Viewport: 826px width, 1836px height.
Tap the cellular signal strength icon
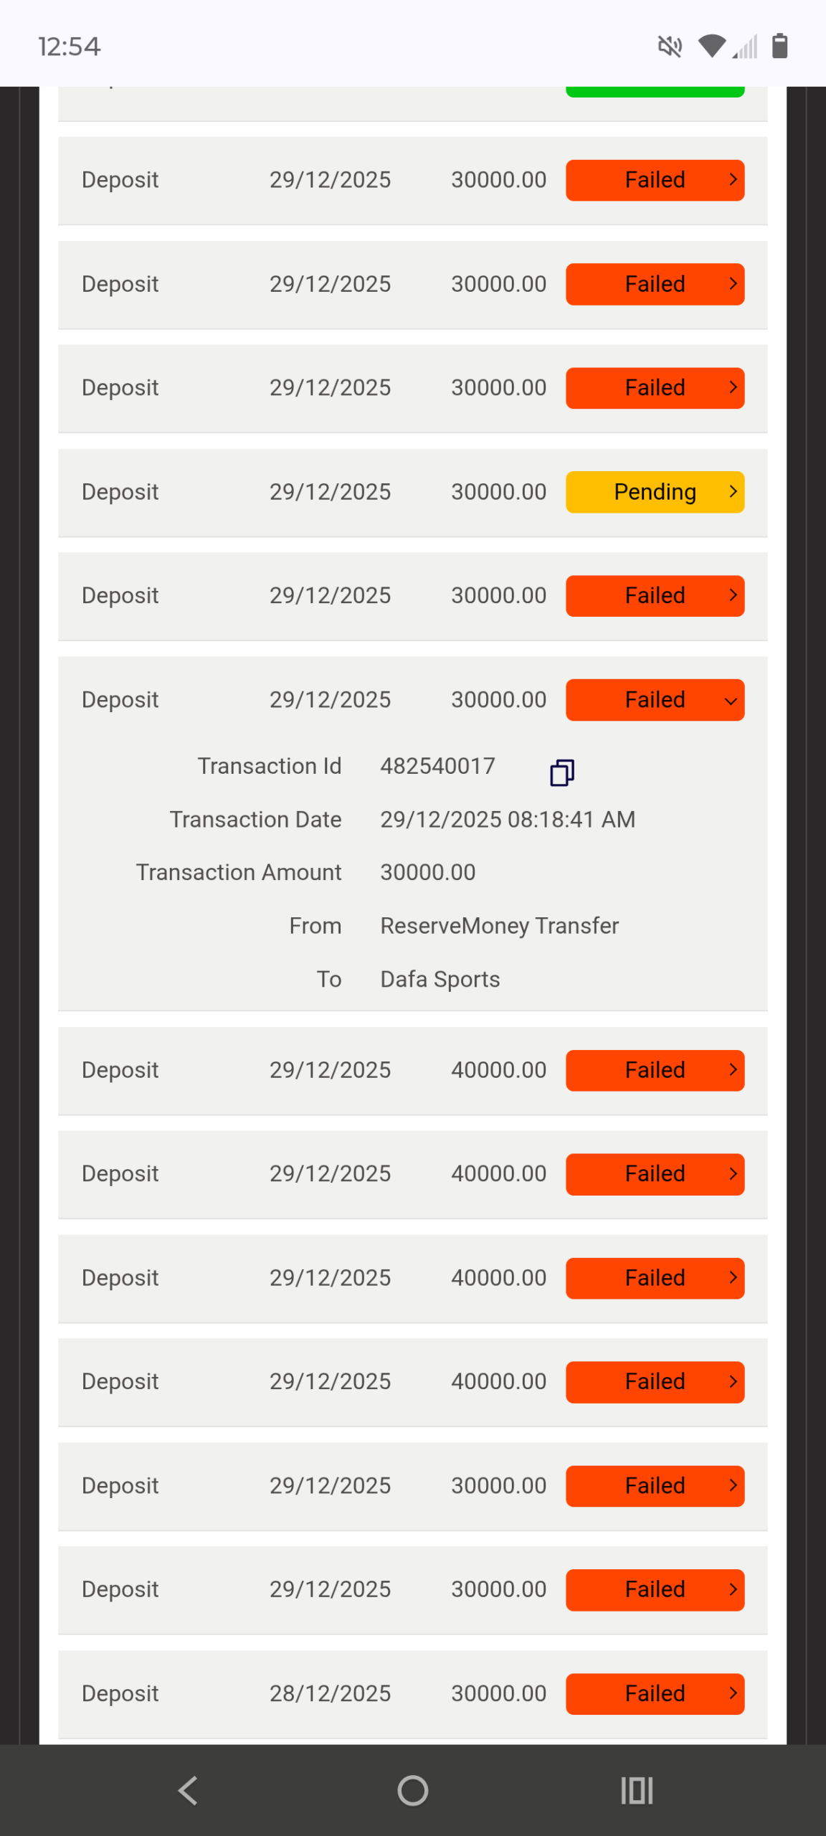[x=746, y=48]
